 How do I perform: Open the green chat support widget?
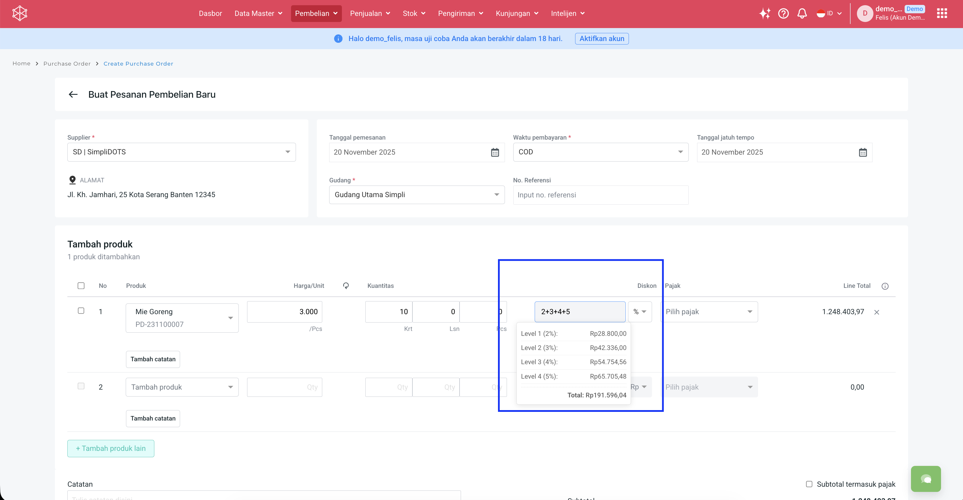click(x=926, y=479)
